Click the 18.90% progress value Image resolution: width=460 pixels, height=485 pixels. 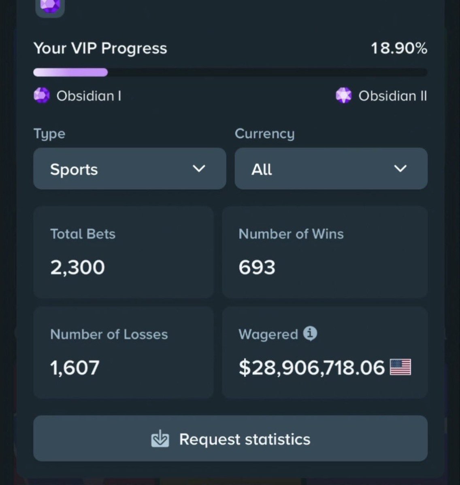point(399,48)
